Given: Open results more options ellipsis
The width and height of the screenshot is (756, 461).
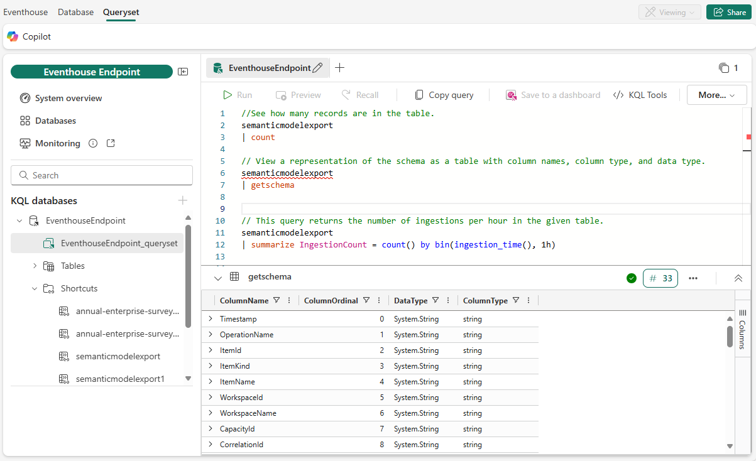Looking at the screenshot, I should pyautogui.click(x=693, y=278).
